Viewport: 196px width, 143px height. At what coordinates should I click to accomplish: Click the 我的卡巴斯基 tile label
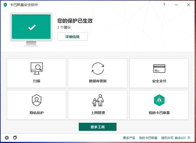coord(159,113)
